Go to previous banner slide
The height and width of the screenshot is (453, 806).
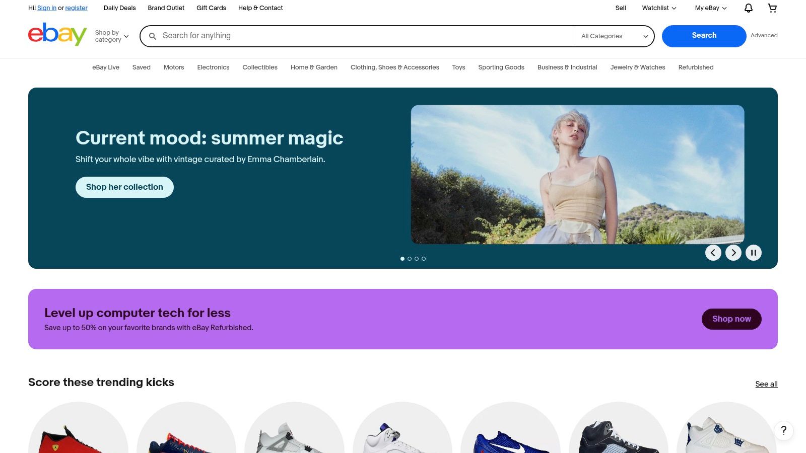[713, 253]
